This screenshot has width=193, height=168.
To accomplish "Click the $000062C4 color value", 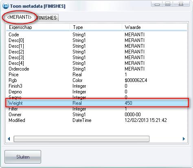I will tap(136, 80).
